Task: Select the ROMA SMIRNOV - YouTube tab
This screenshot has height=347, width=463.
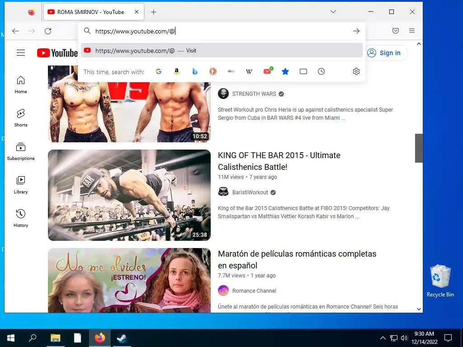Action: [94, 12]
